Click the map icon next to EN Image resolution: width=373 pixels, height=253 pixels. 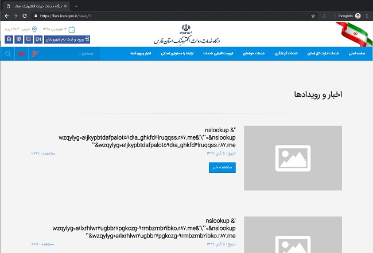pos(28,39)
